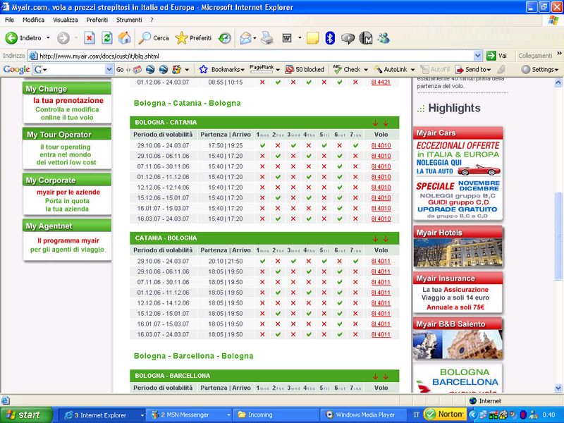Expand the mail icon dropdown arrow
The height and width of the screenshot is (423, 564).
click(x=255, y=38)
